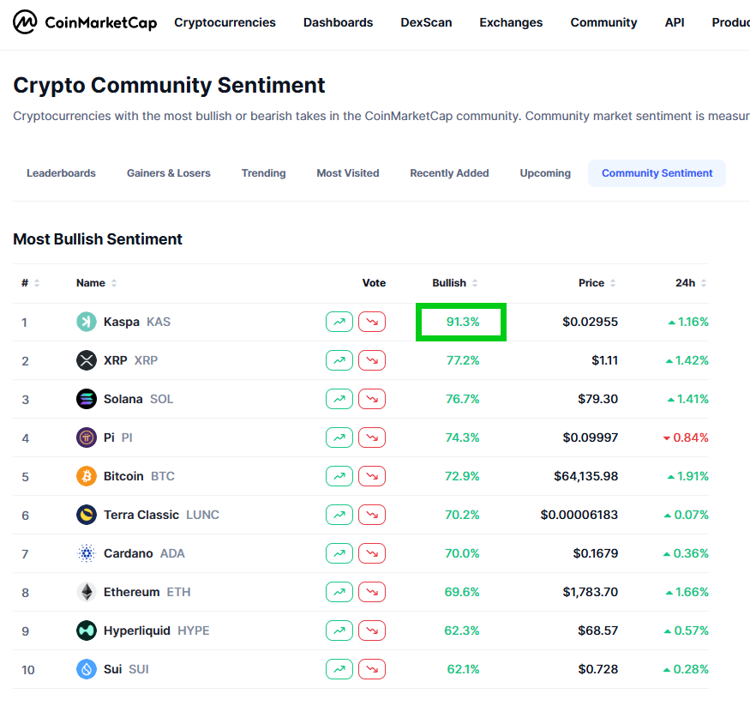Click Ethereum price $1,783.70
The image size is (750, 712).
pos(591,592)
